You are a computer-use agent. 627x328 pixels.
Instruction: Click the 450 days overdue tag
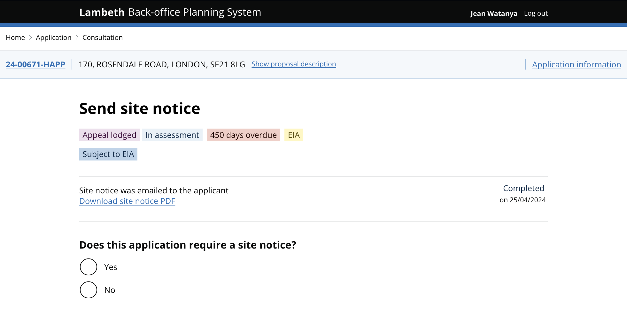click(243, 135)
